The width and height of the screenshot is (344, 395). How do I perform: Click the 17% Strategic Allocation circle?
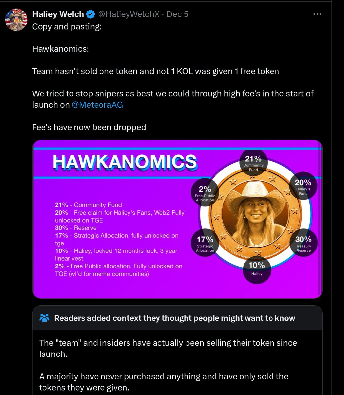(205, 243)
